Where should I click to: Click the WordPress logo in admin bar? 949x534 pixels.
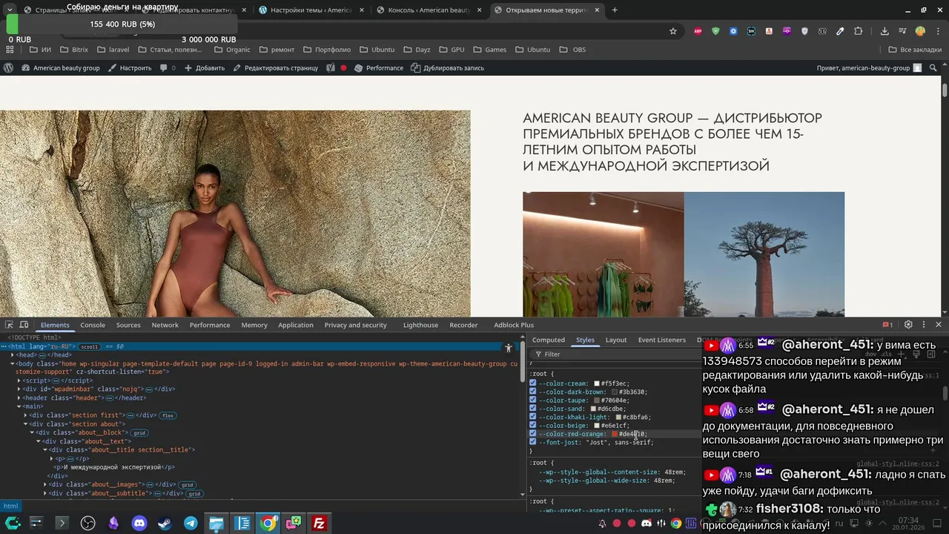pos(8,67)
